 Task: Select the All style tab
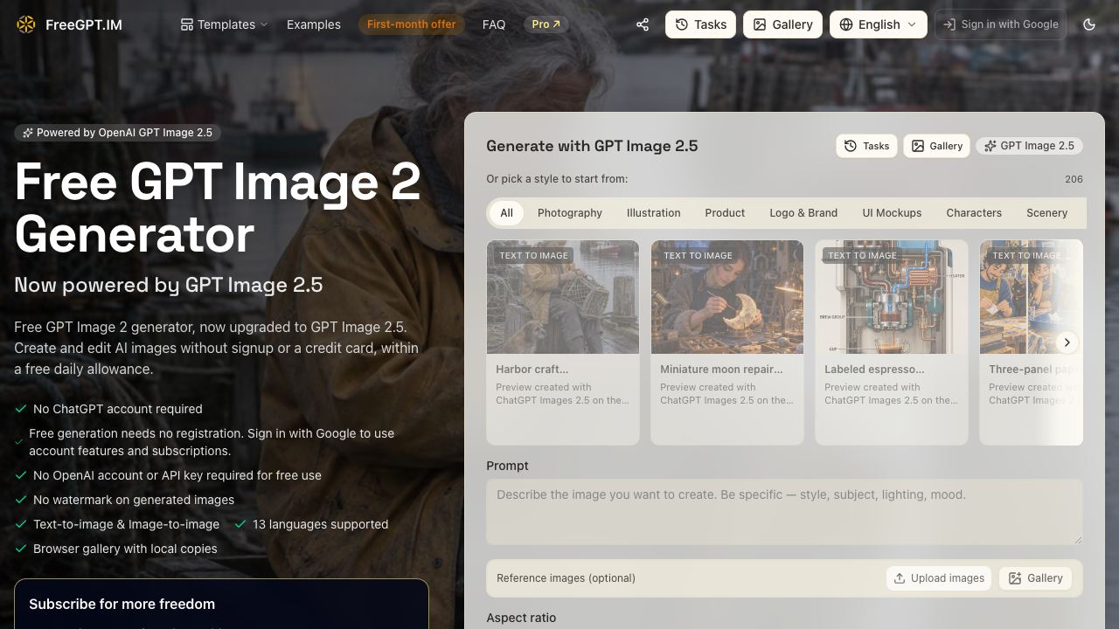(506, 213)
